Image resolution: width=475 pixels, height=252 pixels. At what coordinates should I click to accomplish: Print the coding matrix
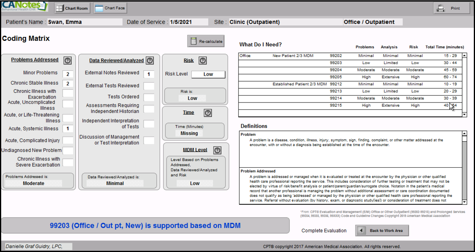pyautogui.click(x=451, y=8)
